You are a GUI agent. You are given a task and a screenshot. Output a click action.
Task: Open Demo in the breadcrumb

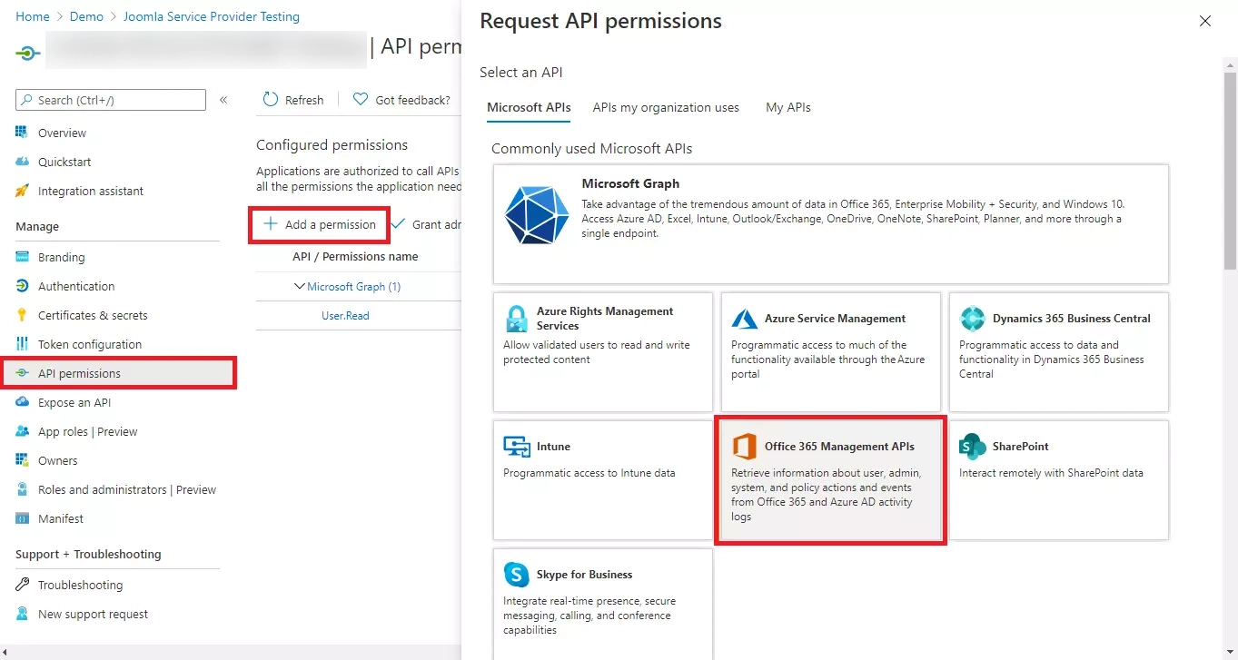click(86, 16)
